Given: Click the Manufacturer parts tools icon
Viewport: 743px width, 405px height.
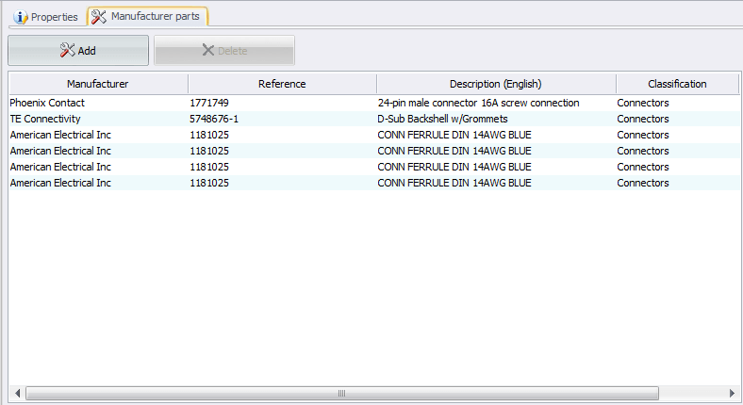Looking at the screenshot, I should click(99, 17).
